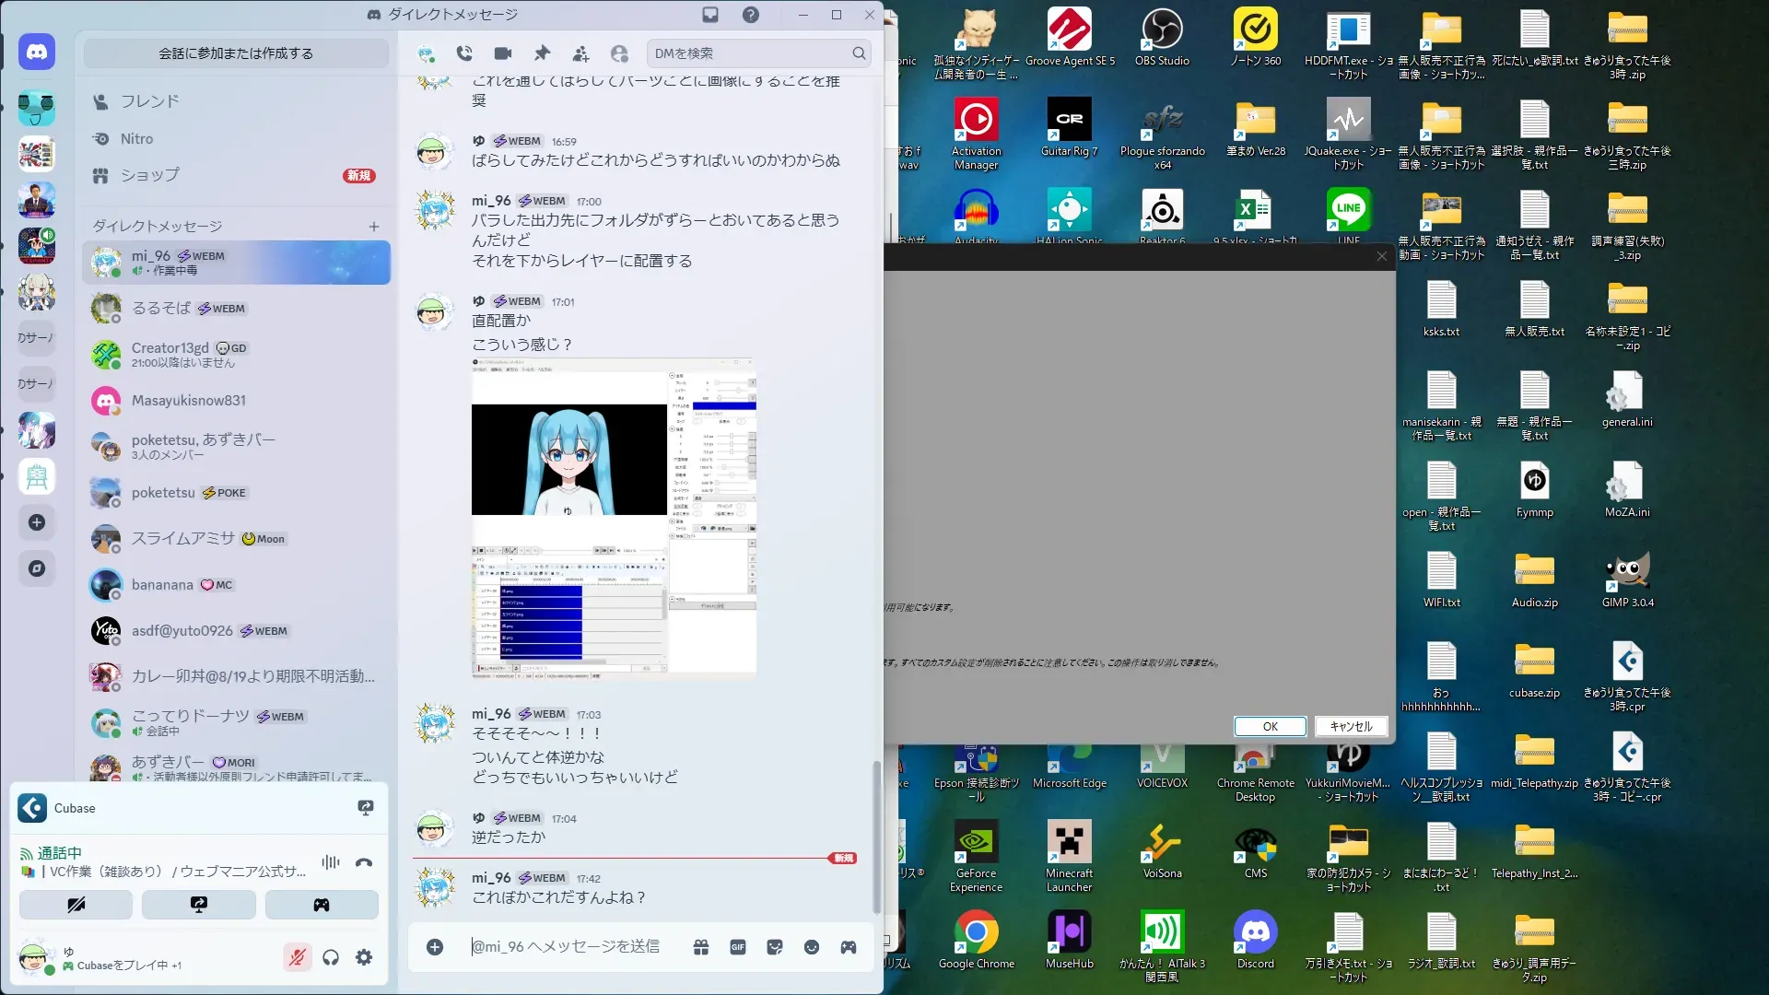Start a video call in the DM header

(502, 53)
